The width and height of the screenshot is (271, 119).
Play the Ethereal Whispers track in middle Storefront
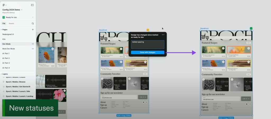[116, 81]
